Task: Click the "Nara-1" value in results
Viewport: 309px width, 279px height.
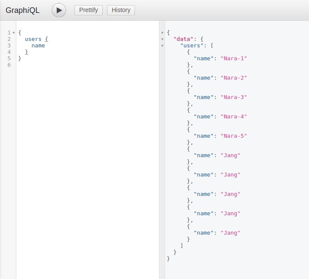Action: (x=233, y=59)
